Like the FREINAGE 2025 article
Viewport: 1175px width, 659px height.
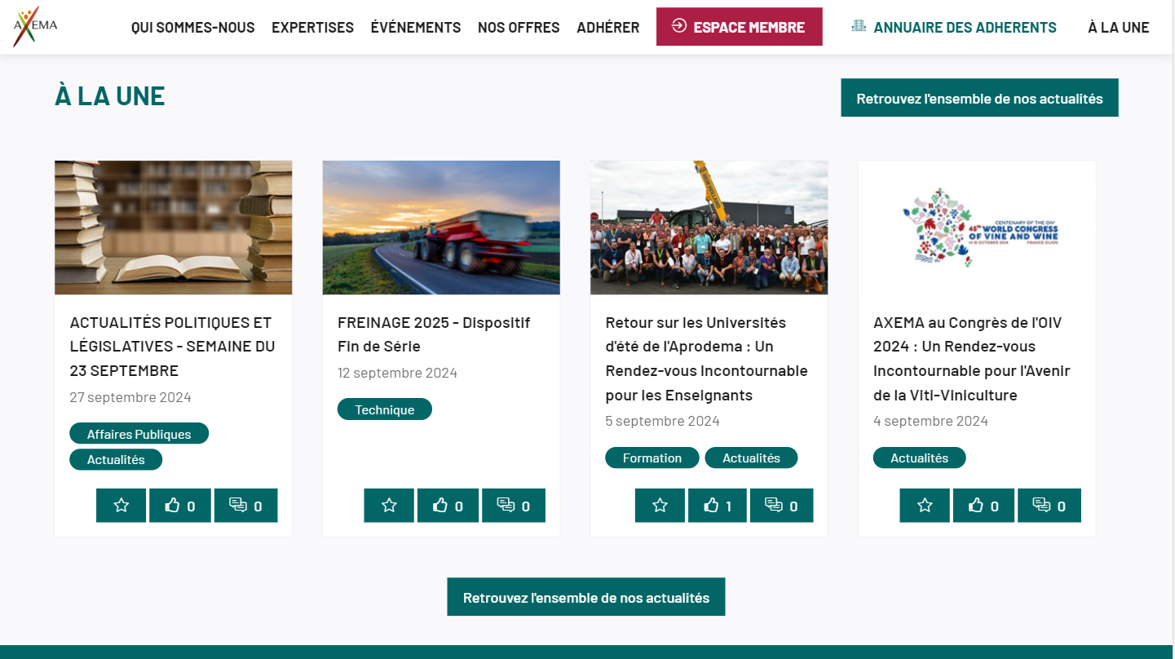448,506
